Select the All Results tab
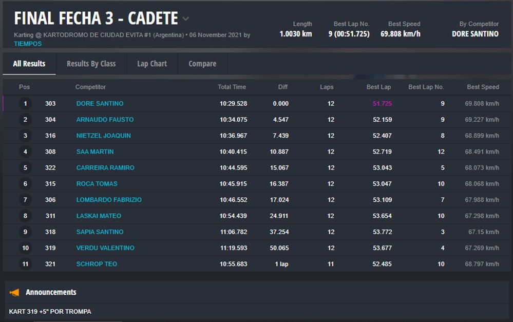 [29, 64]
